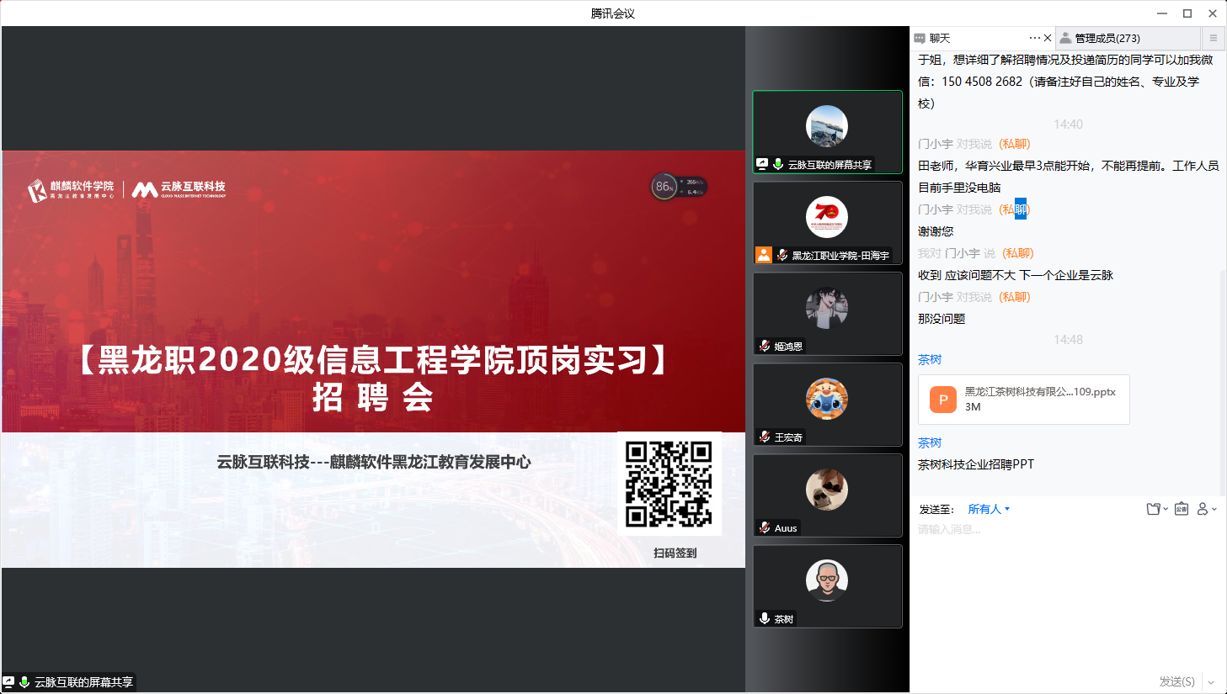Click the muted microphone icon on 姬鸿恩

pos(765,346)
